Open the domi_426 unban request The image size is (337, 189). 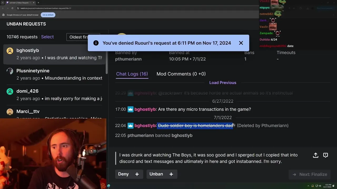point(54,95)
